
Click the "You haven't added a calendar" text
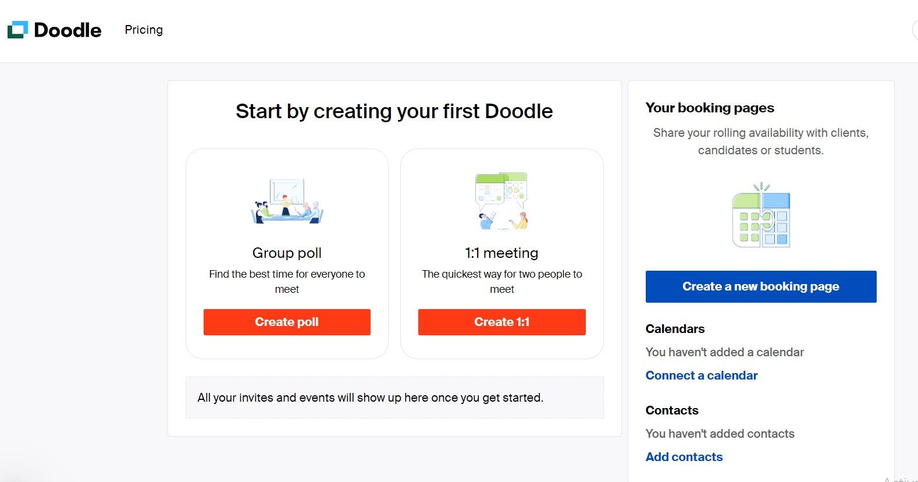tap(724, 352)
